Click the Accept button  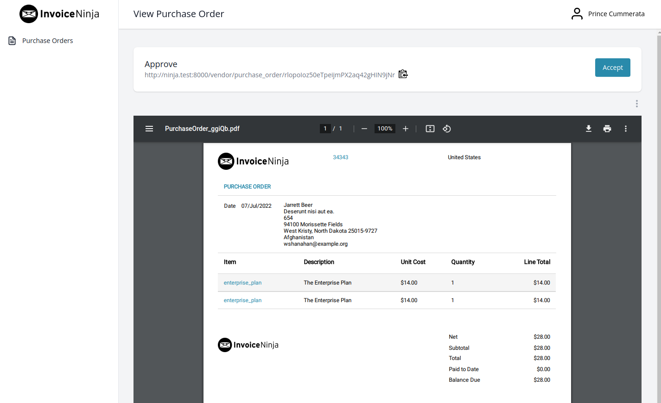(612, 68)
